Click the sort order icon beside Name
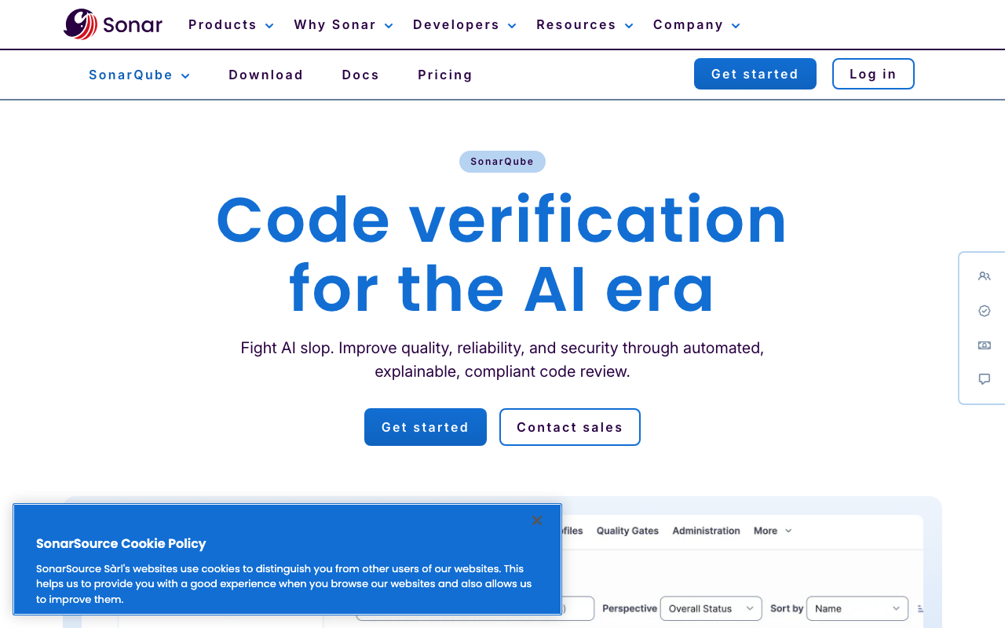Image resolution: width=1005 pixels, height=628 pixels. tap(920, 608)
